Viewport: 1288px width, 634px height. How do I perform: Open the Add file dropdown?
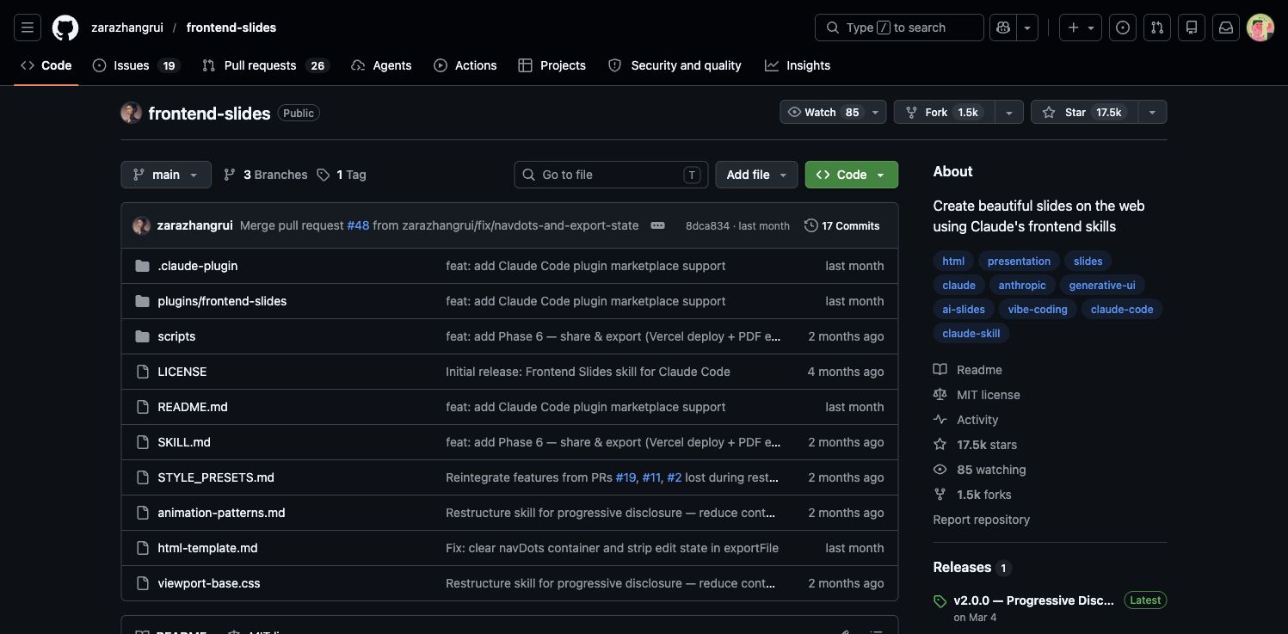[756, 175]
